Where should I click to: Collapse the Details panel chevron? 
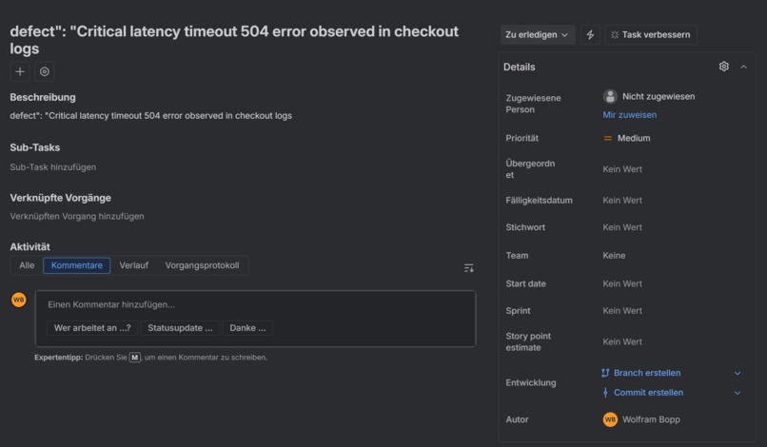coord(743,67)
